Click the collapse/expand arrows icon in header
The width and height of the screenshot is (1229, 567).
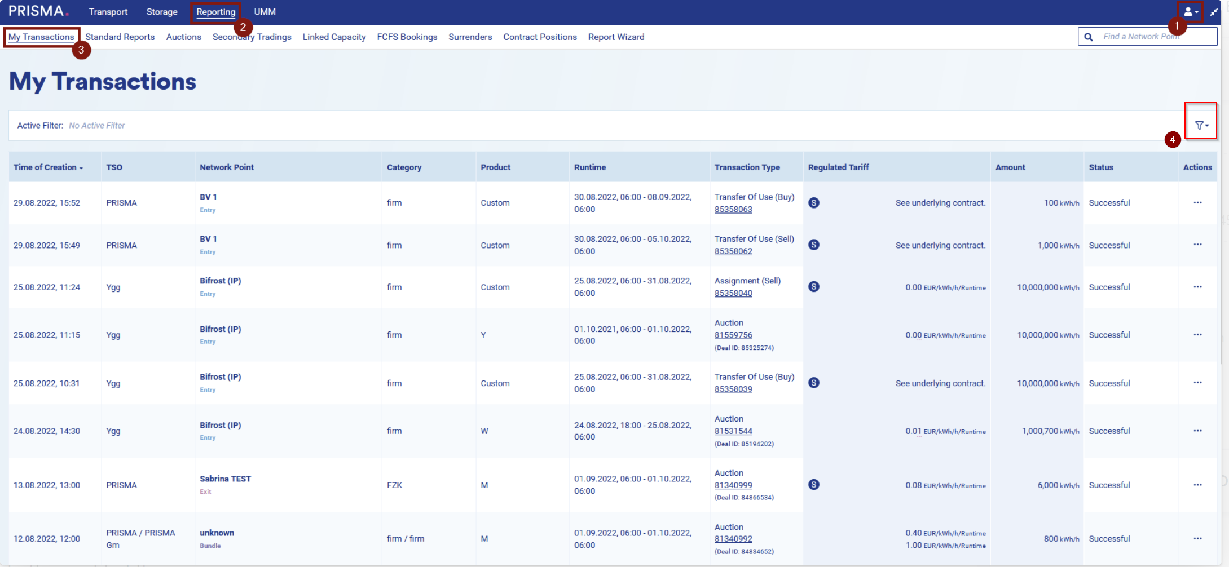coord(1214,12)
